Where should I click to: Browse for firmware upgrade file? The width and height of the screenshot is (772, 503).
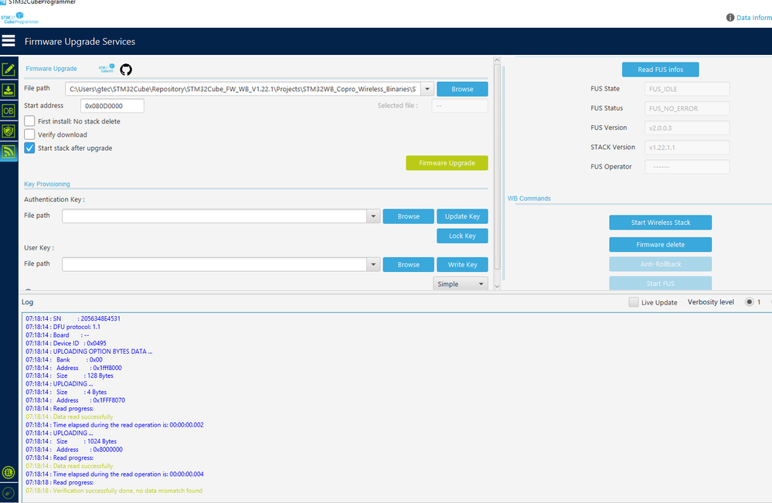pyautogui.click(x=462, y=89)
